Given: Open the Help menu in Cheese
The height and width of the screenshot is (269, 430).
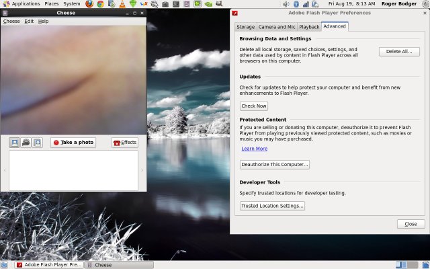Looking at the screenshot, I should (43, 22).
